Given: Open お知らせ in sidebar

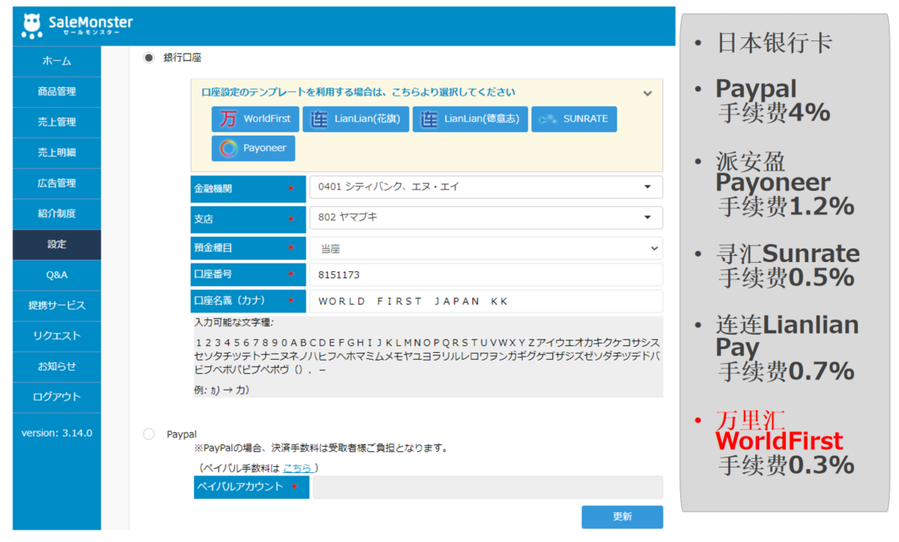Looking at the screenshot, I should click(57, 367).
